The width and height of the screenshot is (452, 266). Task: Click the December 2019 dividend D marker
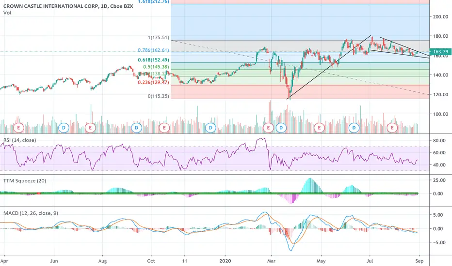pos(210,128)
